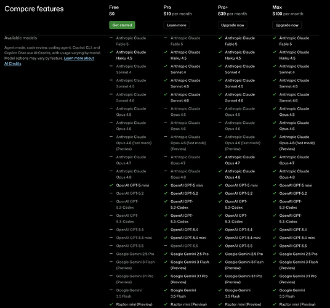Image resolution: width=330 pixels, height=308 pixels.
Task: Click OpenAI GPT-5 mini text in Max column
Action: (x=296, y=185)
